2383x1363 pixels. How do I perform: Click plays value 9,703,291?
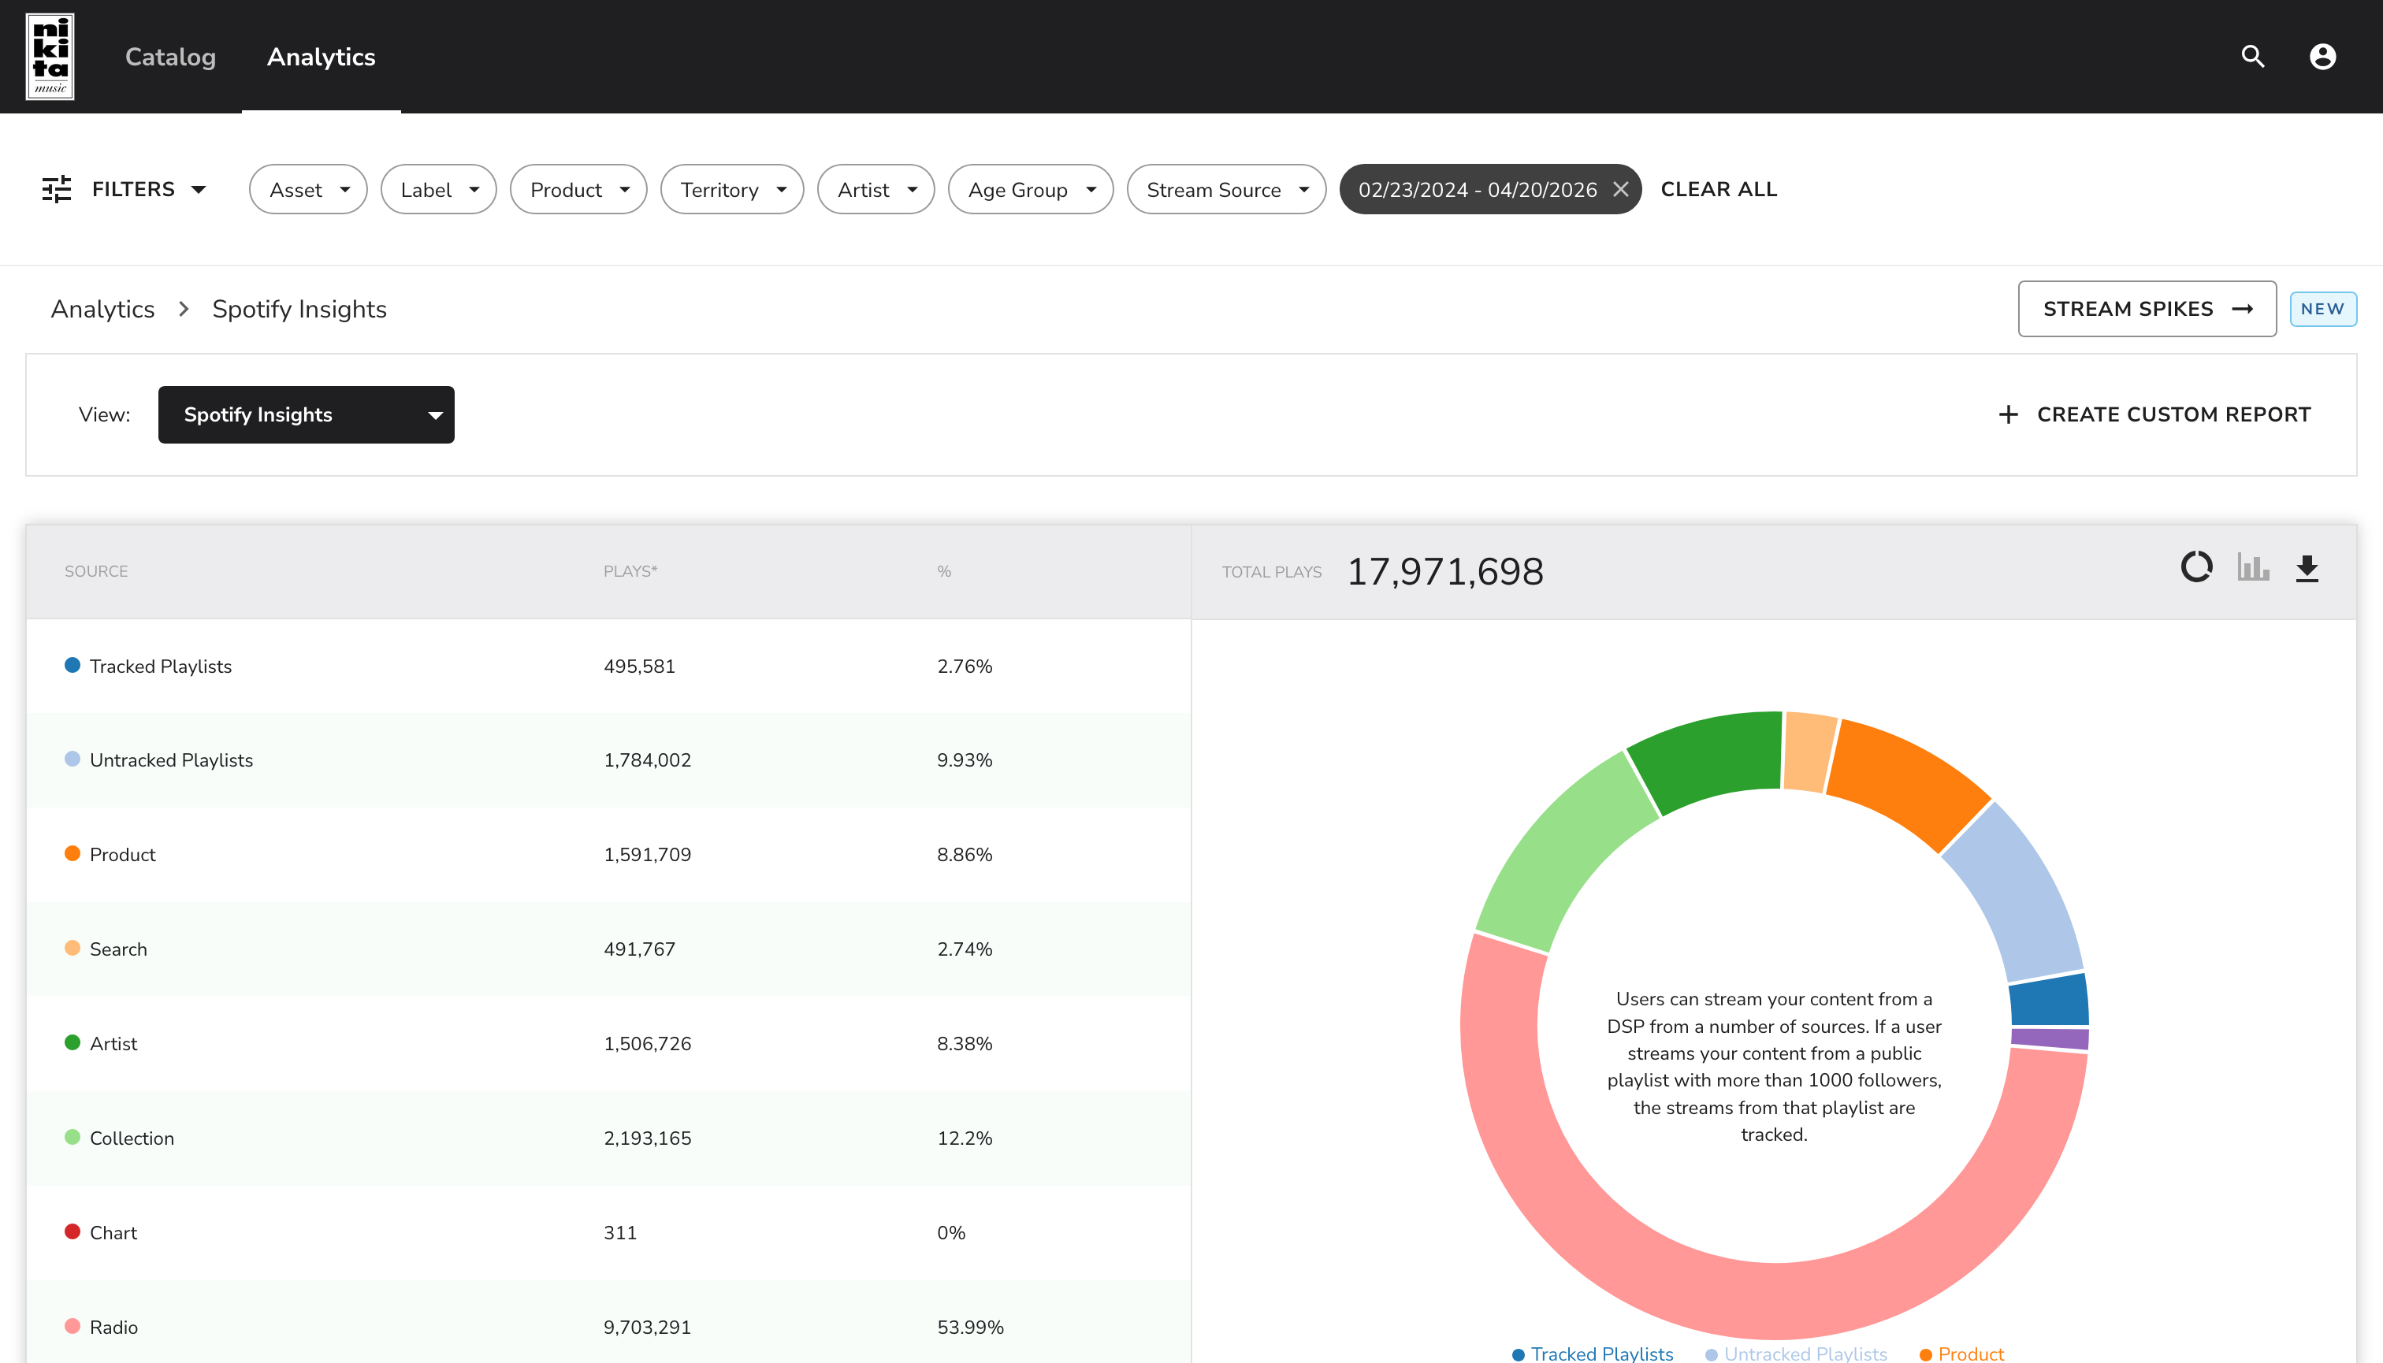click(647, 1328)
